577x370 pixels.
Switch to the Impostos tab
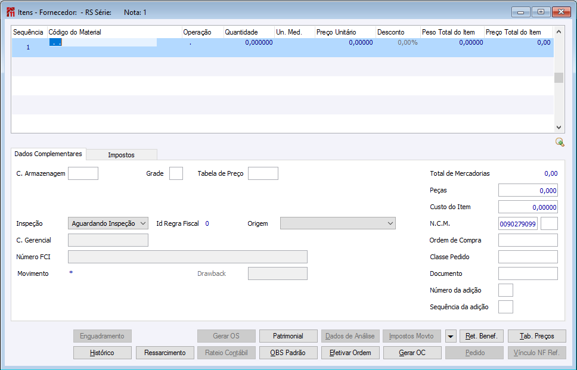pyautogui.click(x=121, y=155)
